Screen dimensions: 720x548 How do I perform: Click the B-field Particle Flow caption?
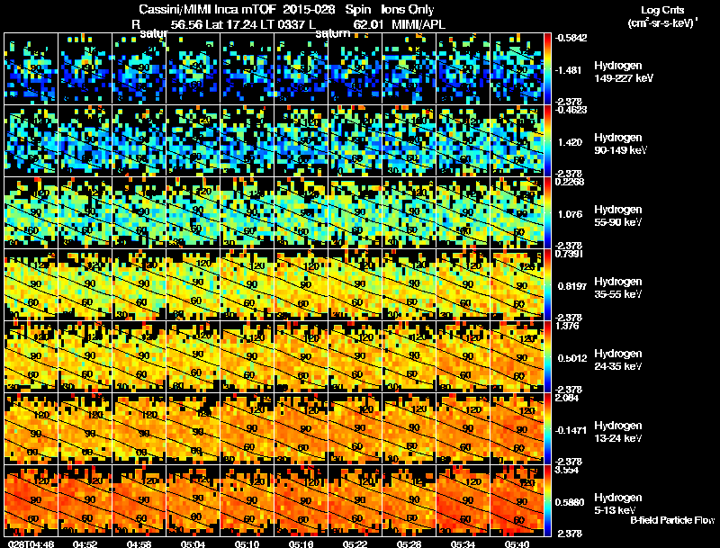(x=672, y=520)
